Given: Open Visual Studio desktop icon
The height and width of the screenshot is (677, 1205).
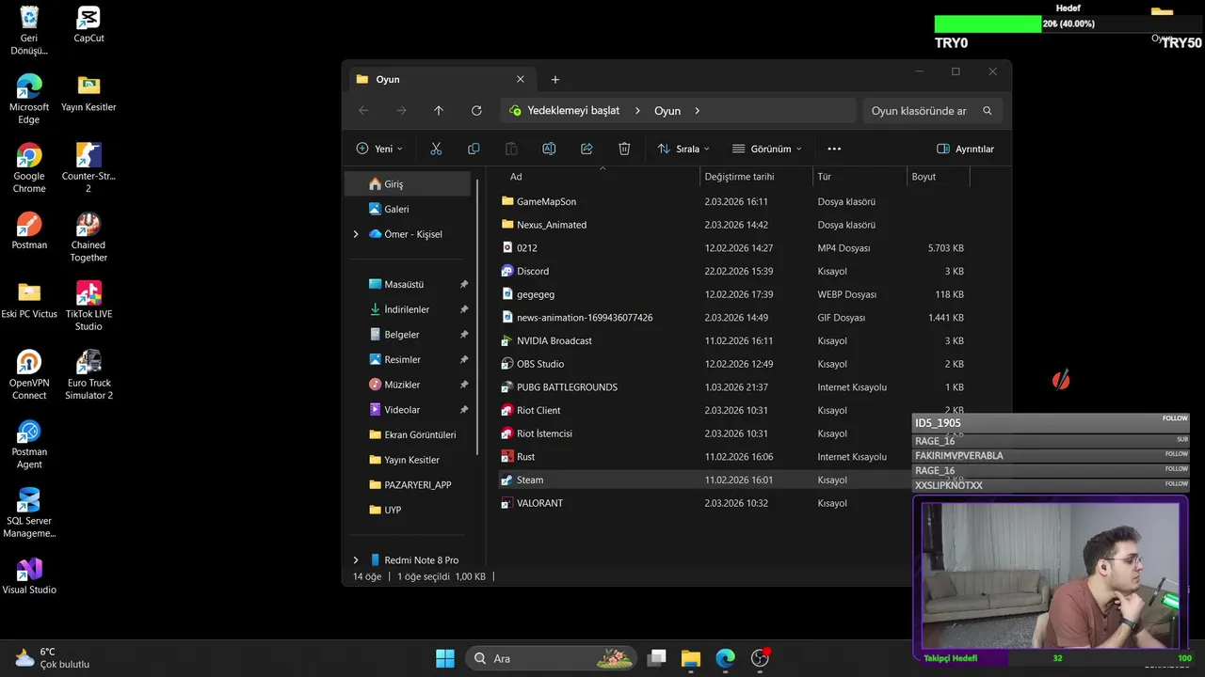Looking at the screenshot, I should pyautogui.click(x=29, y=575).
